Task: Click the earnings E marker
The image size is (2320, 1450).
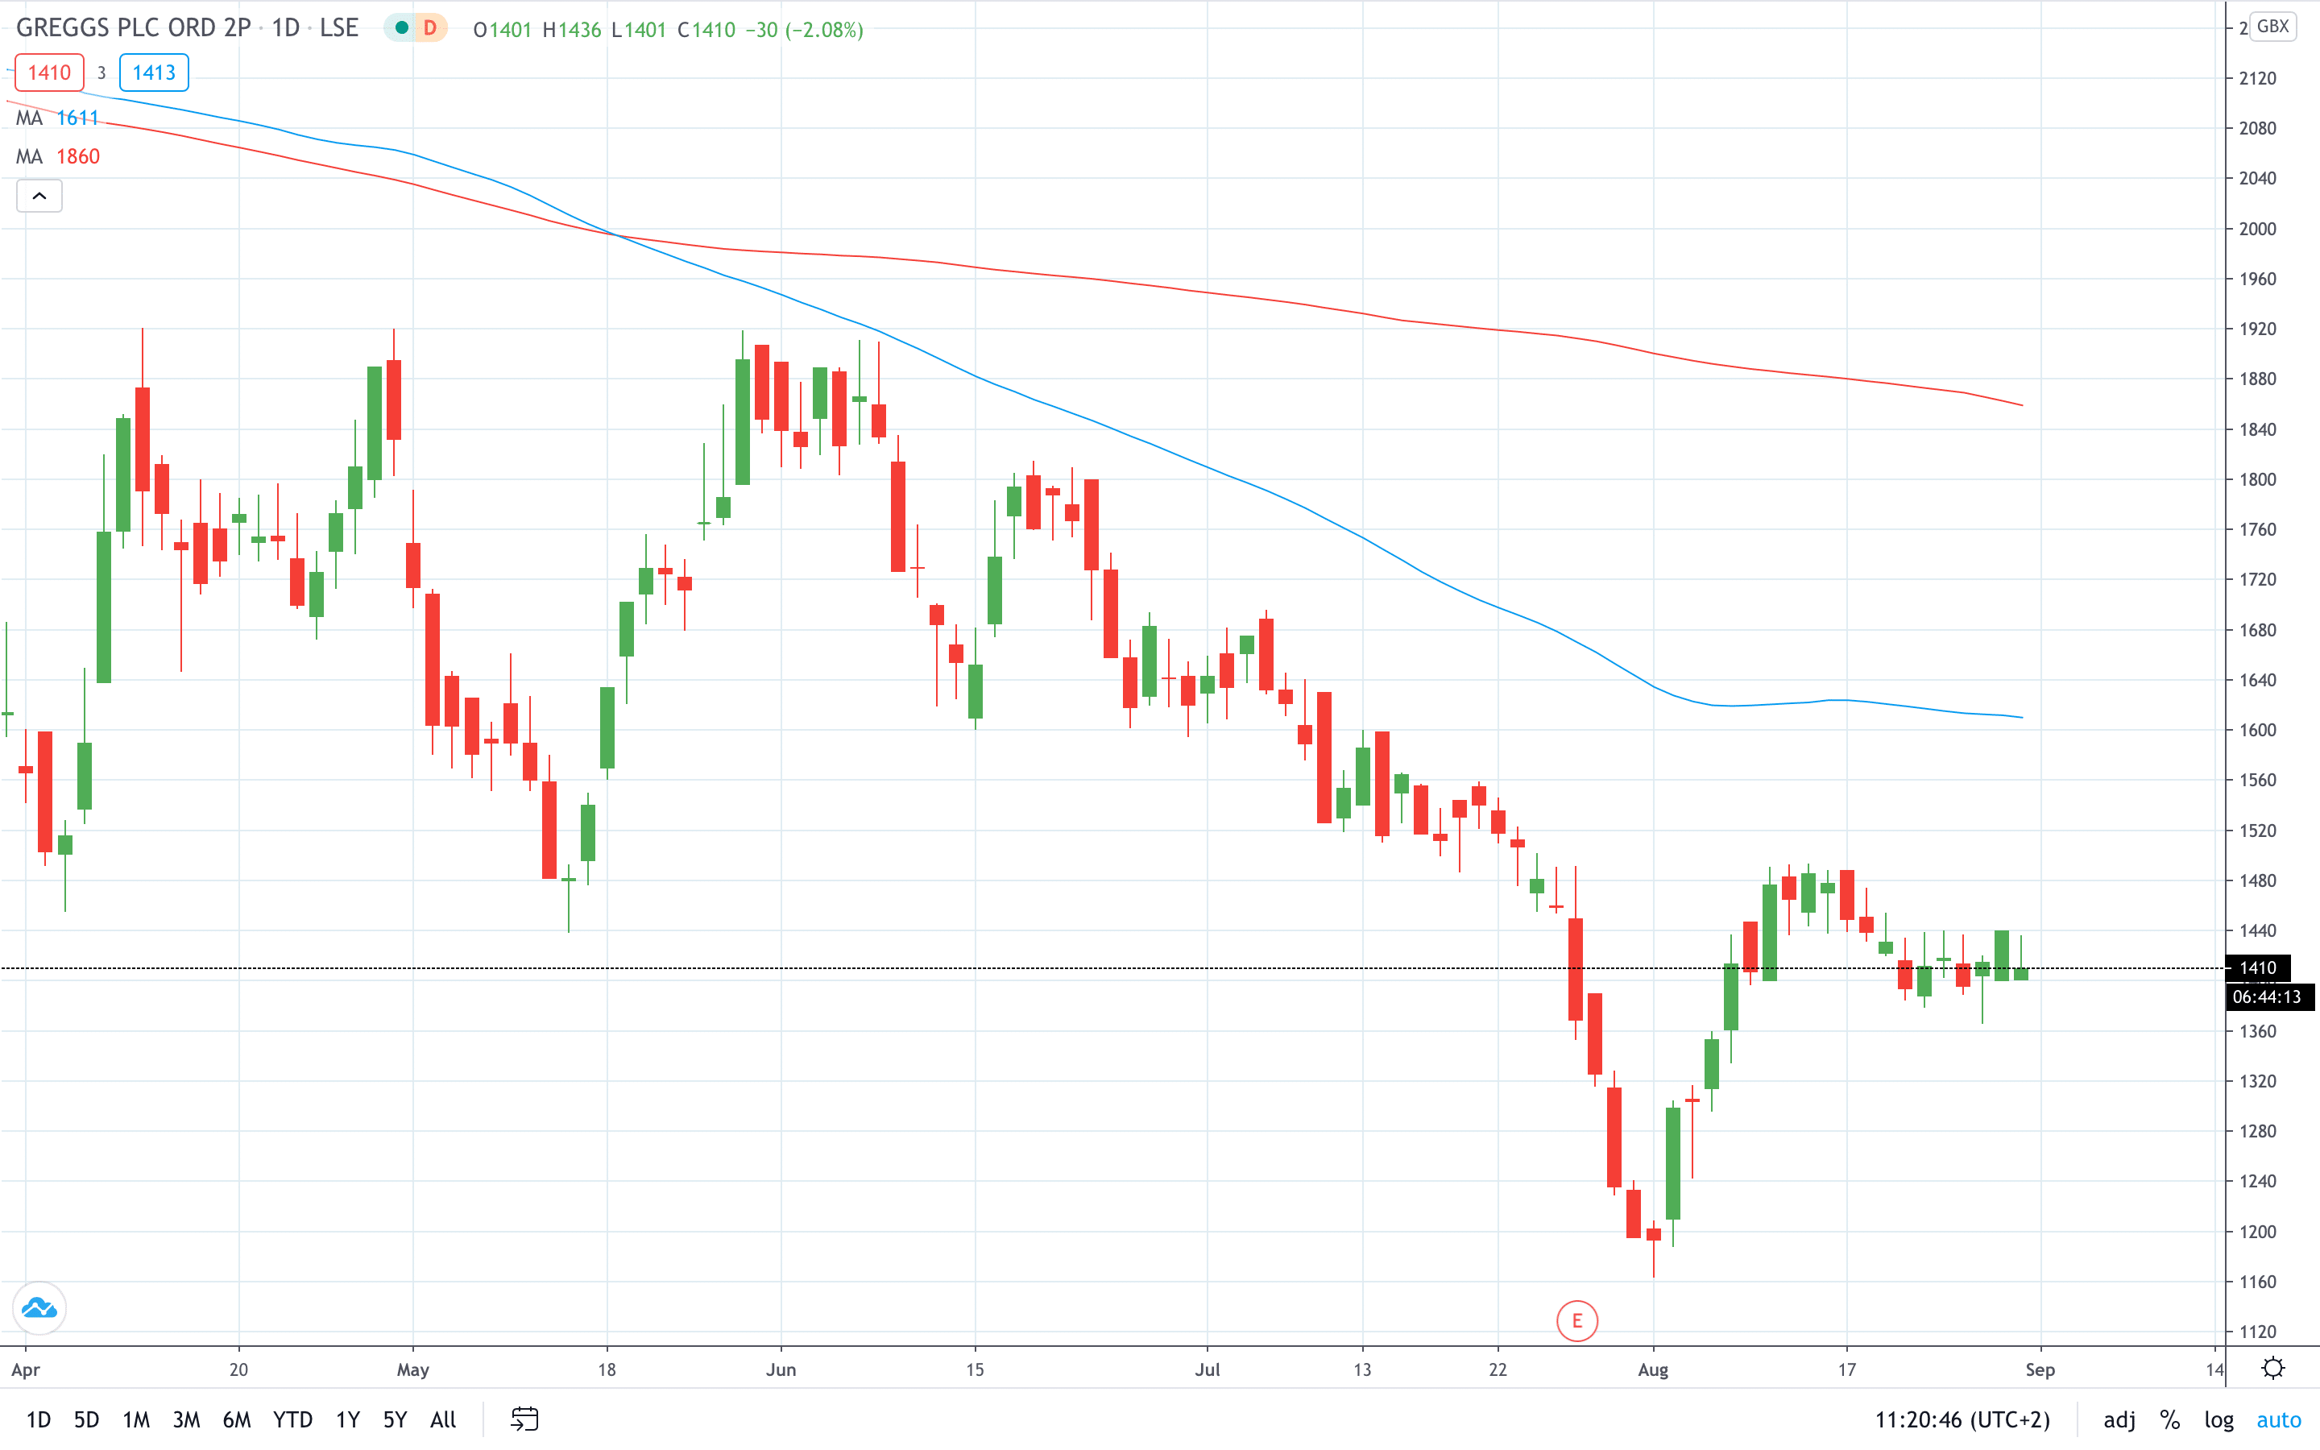Action: (x=1577, y=1321)
